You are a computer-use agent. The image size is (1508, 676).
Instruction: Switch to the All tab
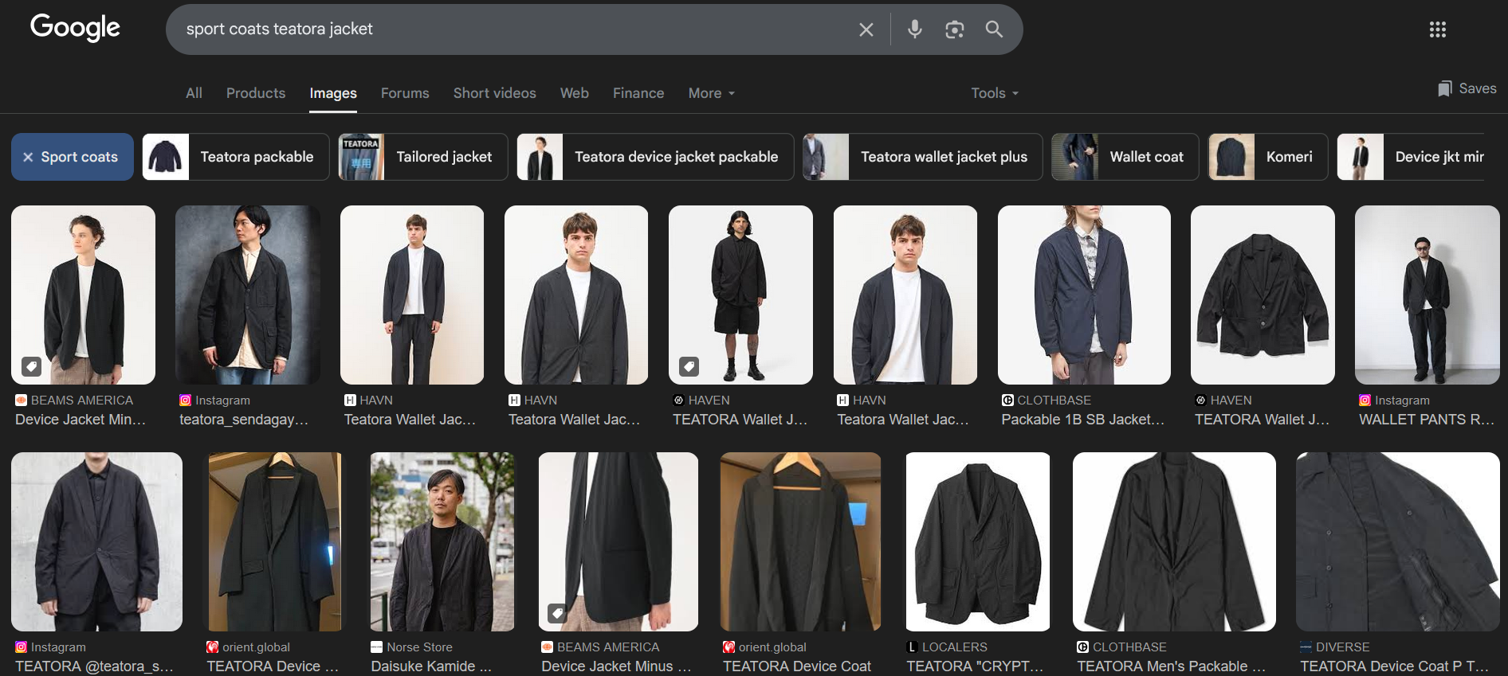tap(194, 93)
